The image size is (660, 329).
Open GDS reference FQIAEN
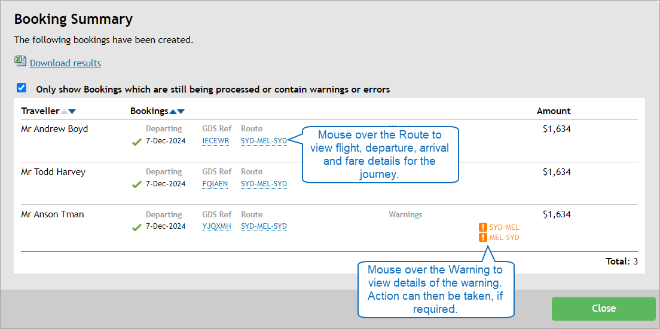(x=215, y=184)
